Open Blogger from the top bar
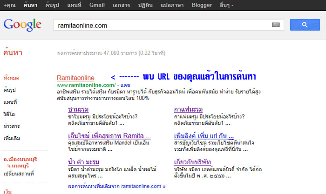This screenshot has height=194, width=326. [x=202, y=5]
